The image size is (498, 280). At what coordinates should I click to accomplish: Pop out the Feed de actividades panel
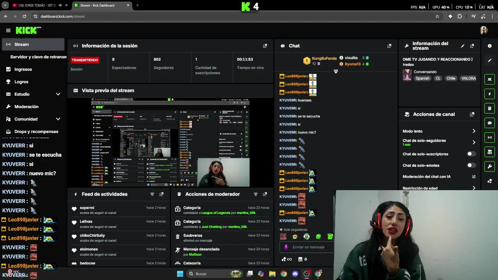161,194
